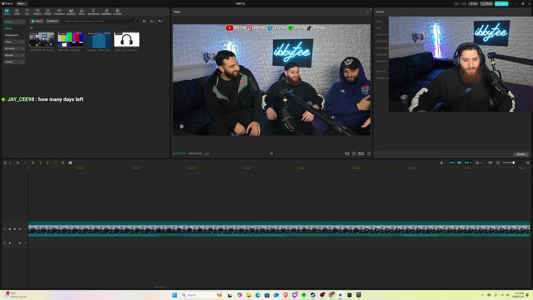Open the player aspect Ratio button

361,153
